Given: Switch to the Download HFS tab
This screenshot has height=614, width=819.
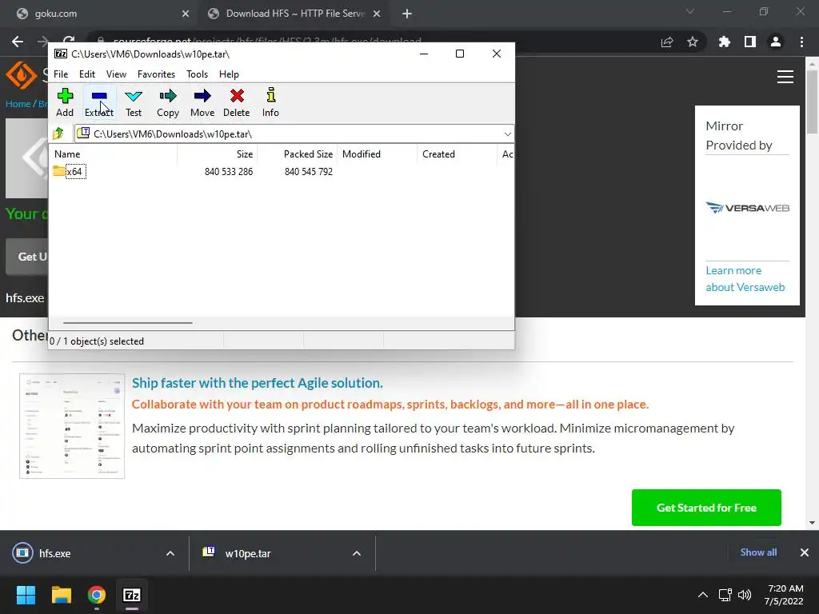Looking at the screenshot, I should coord(295,14).
